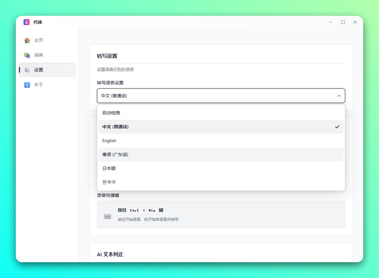Open the 主页 home page
Screen dimensions: 379x278
pyautogui.click(x=39, y=40)
